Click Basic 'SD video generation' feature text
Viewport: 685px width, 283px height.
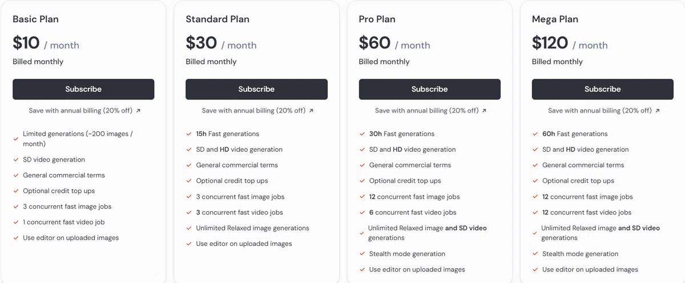[x=54, y=160]
